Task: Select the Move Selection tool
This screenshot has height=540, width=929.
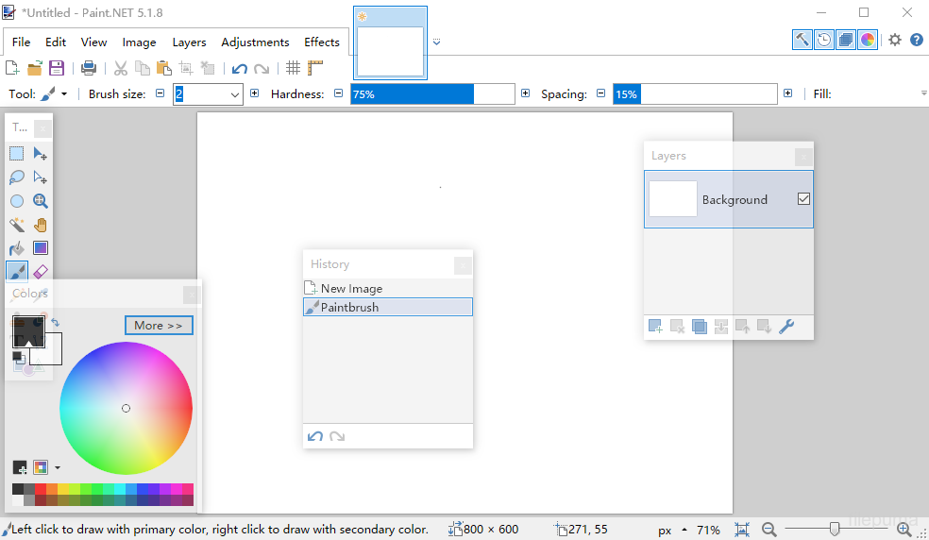Action: pos(41,177)
